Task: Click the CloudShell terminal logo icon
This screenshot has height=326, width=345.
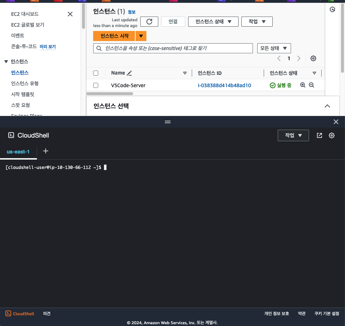Action: click(x=11, y=135)
